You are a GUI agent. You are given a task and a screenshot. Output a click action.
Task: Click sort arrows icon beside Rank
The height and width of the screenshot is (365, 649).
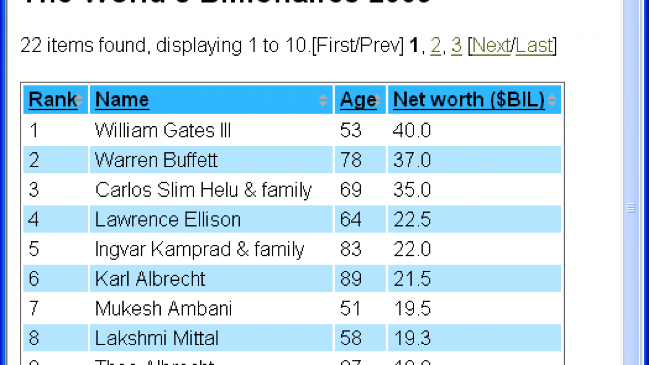click(x=79, y=100)
